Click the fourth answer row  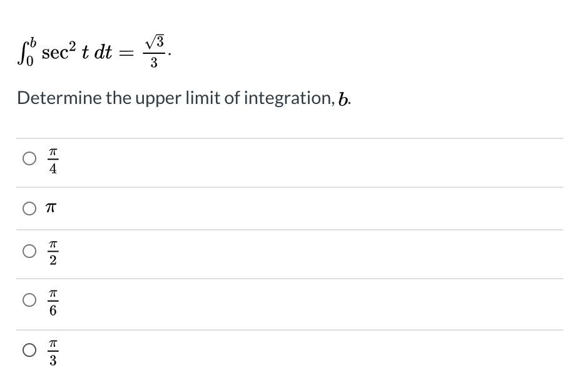tap(250, 301)
